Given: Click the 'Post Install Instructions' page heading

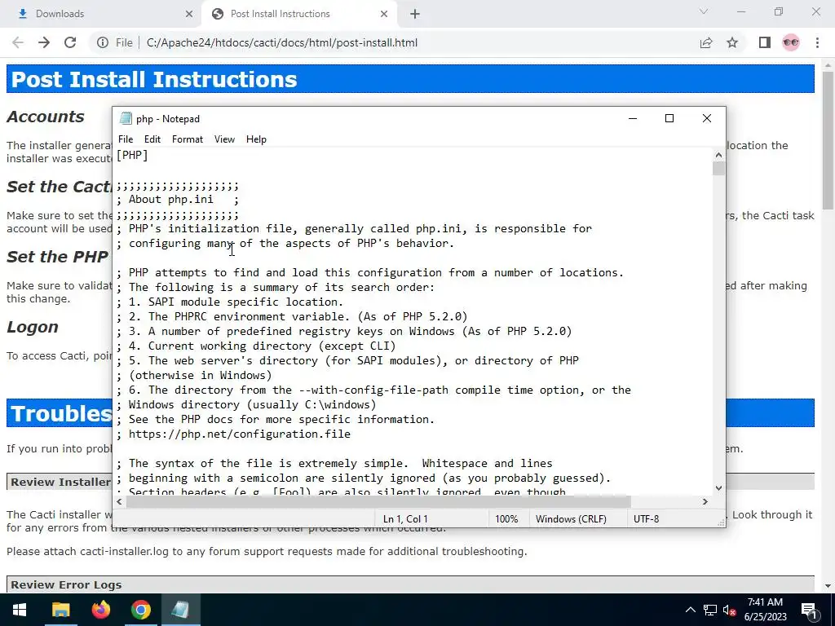Looking at the screenshot, I should [x=154, y=79].
